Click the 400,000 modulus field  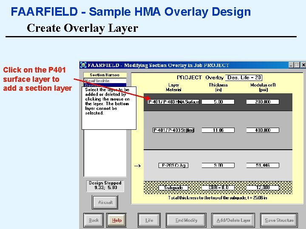(x=263, y=130)
